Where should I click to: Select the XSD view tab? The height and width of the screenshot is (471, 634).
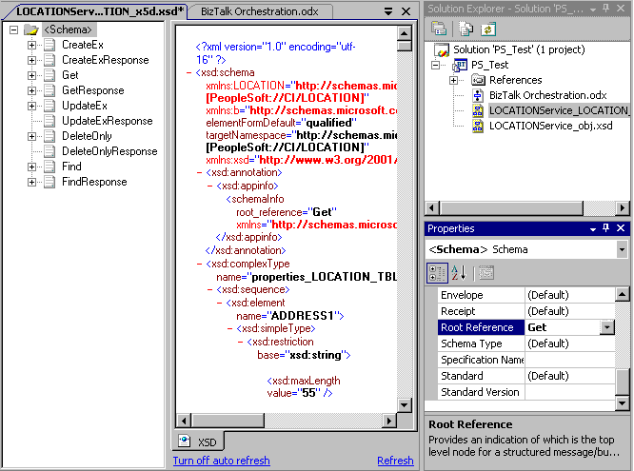coord(199,442)
